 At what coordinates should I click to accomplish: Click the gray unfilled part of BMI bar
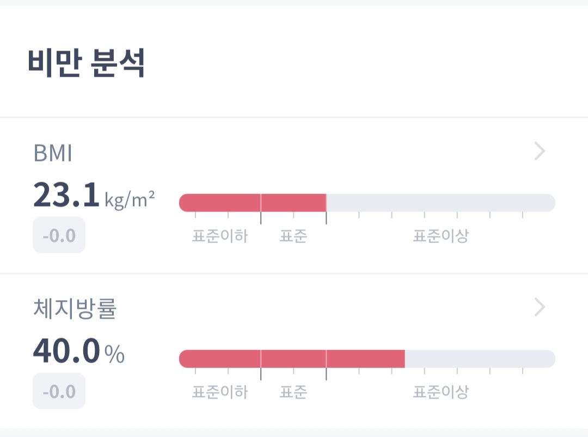tap(440, 203)
